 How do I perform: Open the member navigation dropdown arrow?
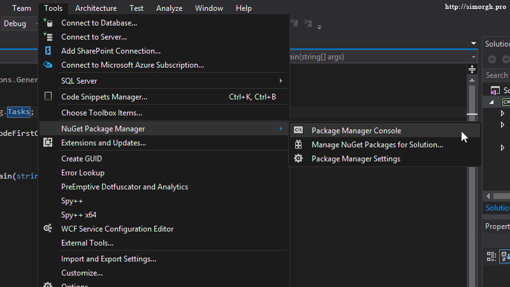(474, 57)
